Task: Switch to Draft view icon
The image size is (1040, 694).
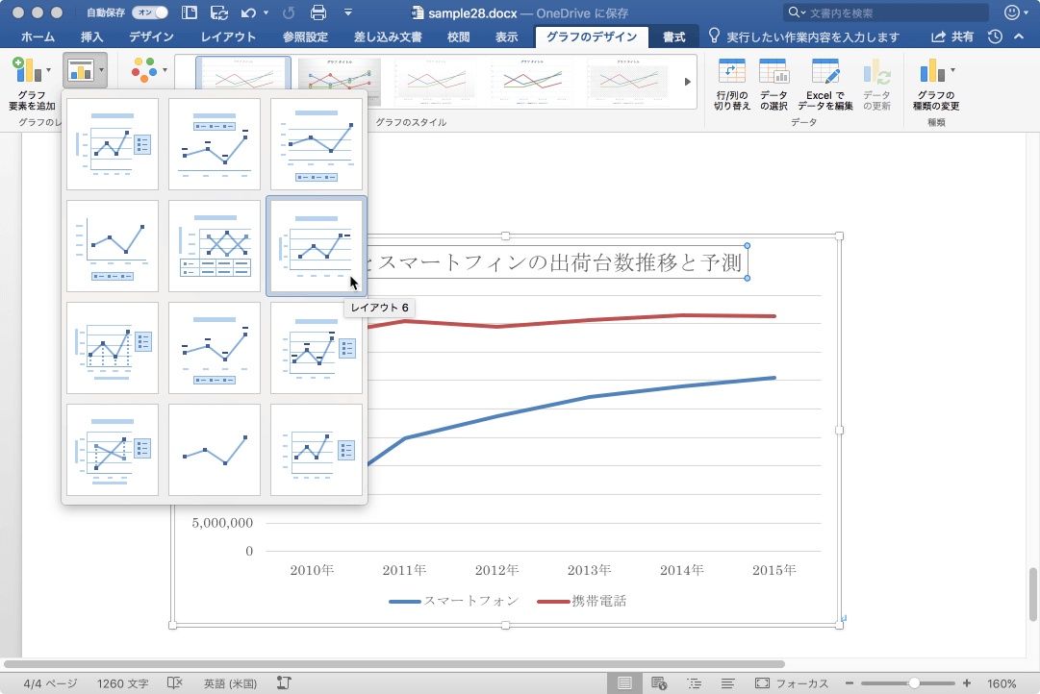Action: pos(727,683)
